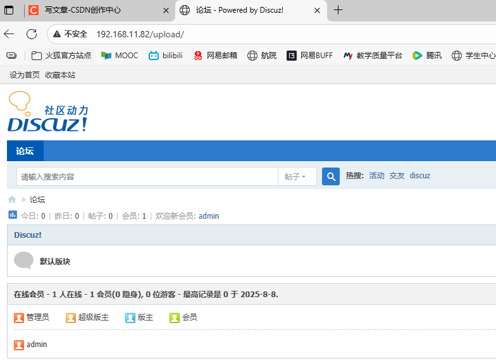Click the admin online user avatar icon
Viewport: 496px width, 361px height.
[19, 345]
